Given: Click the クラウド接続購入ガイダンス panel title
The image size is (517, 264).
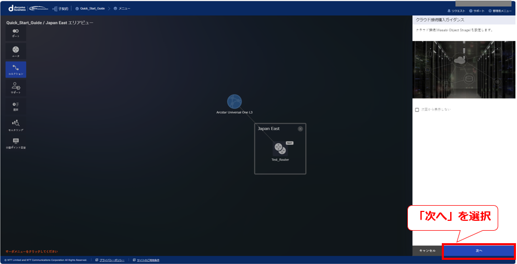Looking at the screenshot, I should click(440, 20).
